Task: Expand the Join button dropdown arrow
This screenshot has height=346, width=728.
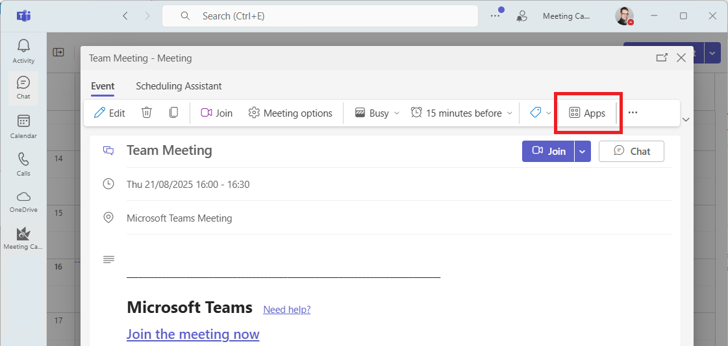Action: [583, 151]
